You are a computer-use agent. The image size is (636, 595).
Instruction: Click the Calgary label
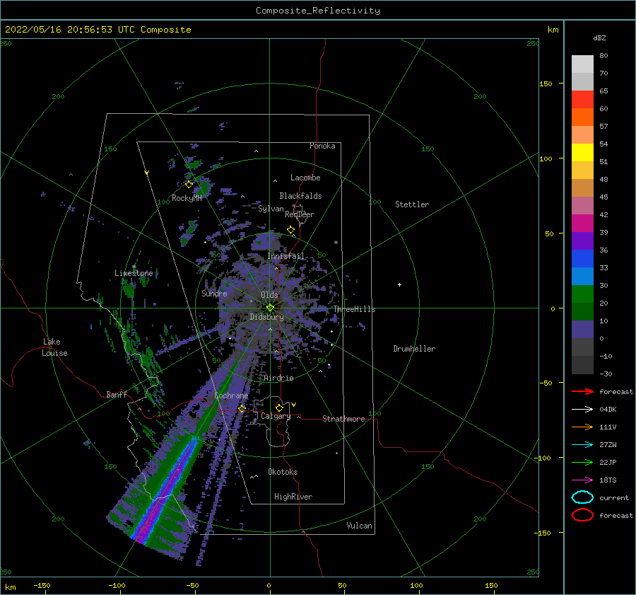coord(276,416)
